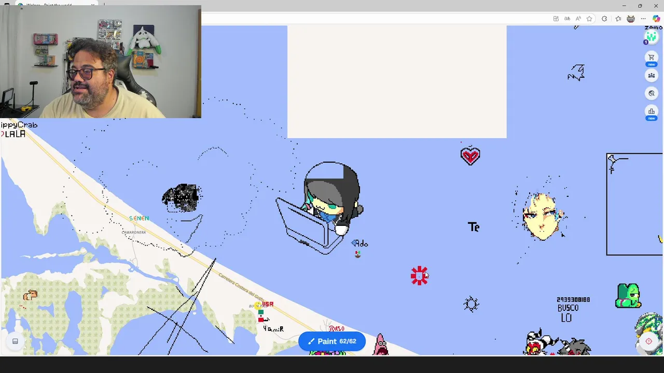Click the app available grid icon
Viewport: 664px width, 373px height.
tap(556, 19)
